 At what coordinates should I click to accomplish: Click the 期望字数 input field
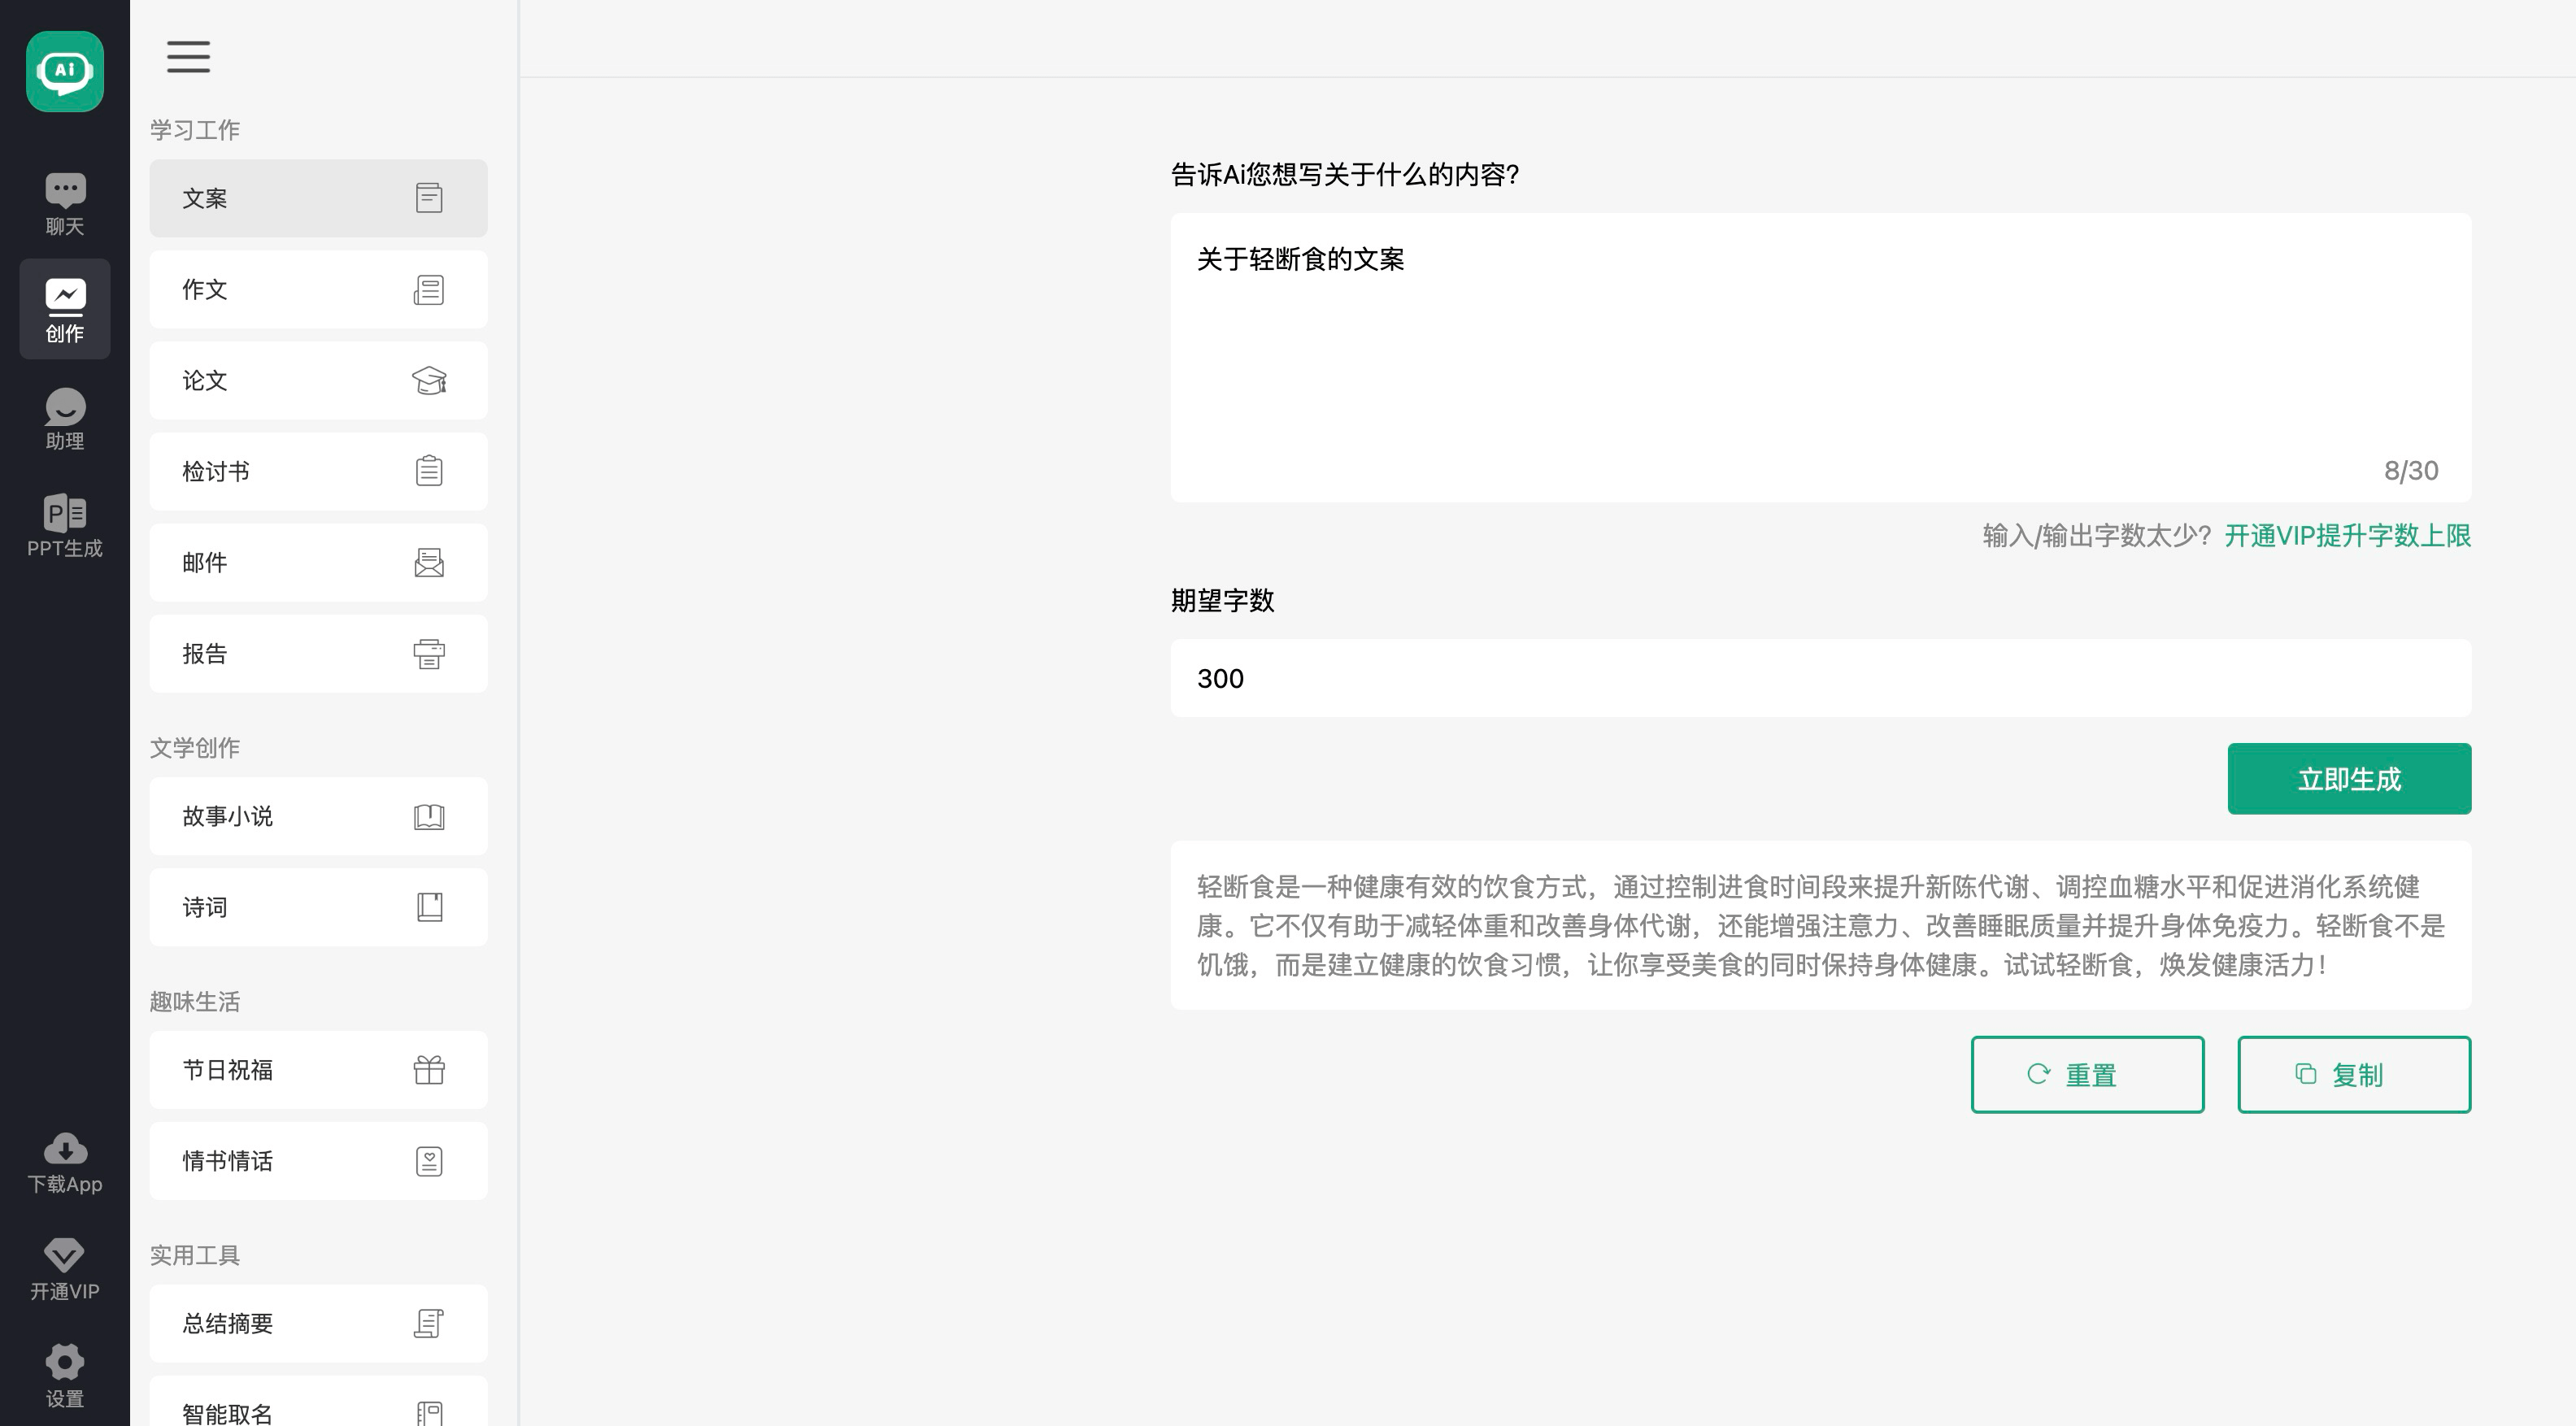pyautogui.click(x=1820, y=679)
